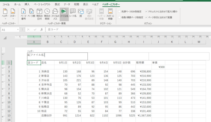Select the ¥300 cell

pyautogui.click(x=158, y=67)
